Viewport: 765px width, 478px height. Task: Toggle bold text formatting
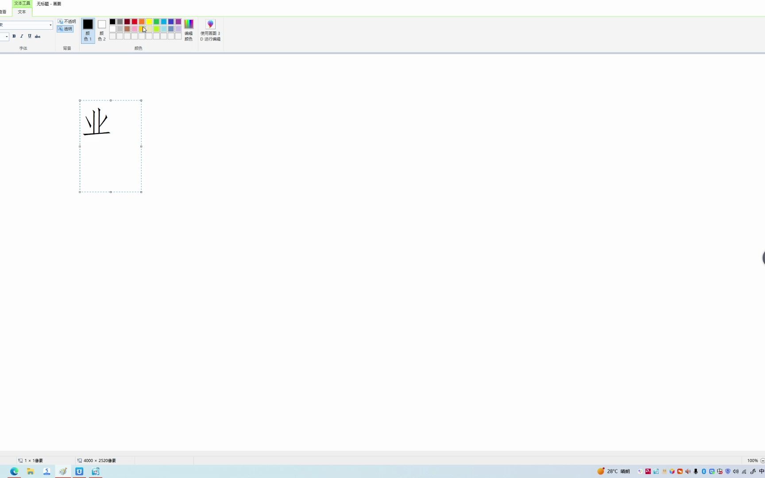(14, 36)
